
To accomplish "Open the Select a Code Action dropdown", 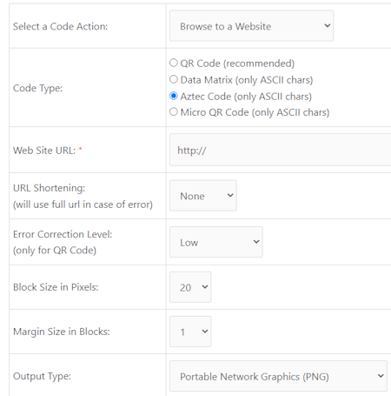I will [251, 26].
